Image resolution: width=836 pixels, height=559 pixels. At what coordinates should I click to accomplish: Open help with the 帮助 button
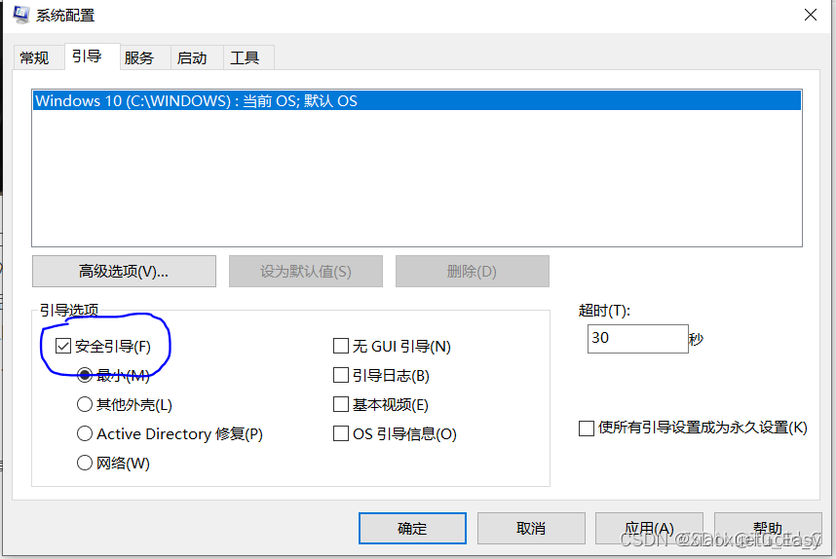click(x=768, y=528)
